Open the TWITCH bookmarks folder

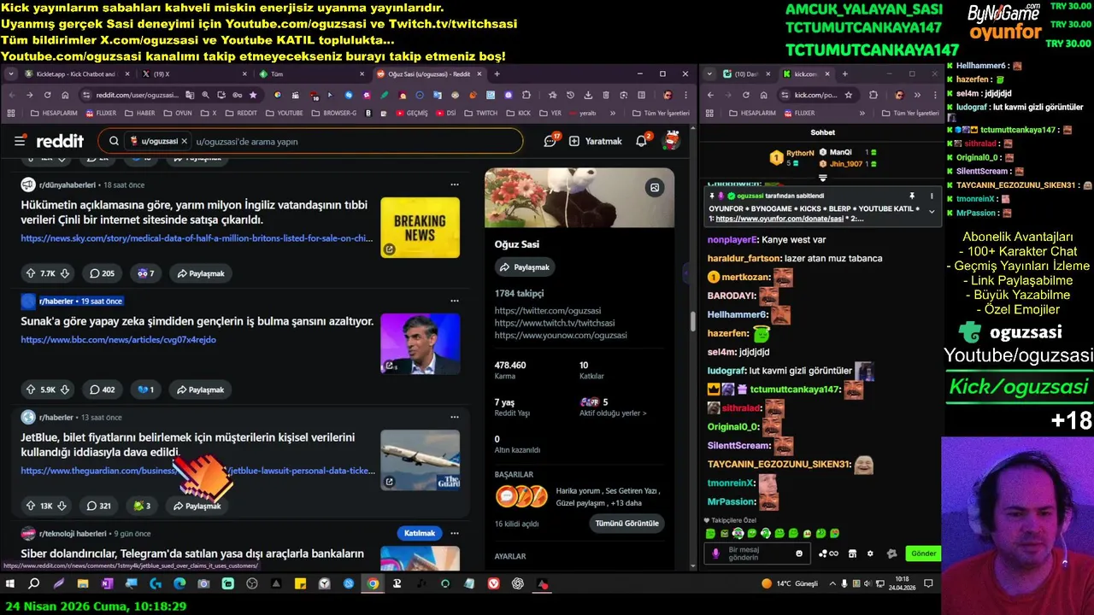pyautogui.click(x=480, y=113)
